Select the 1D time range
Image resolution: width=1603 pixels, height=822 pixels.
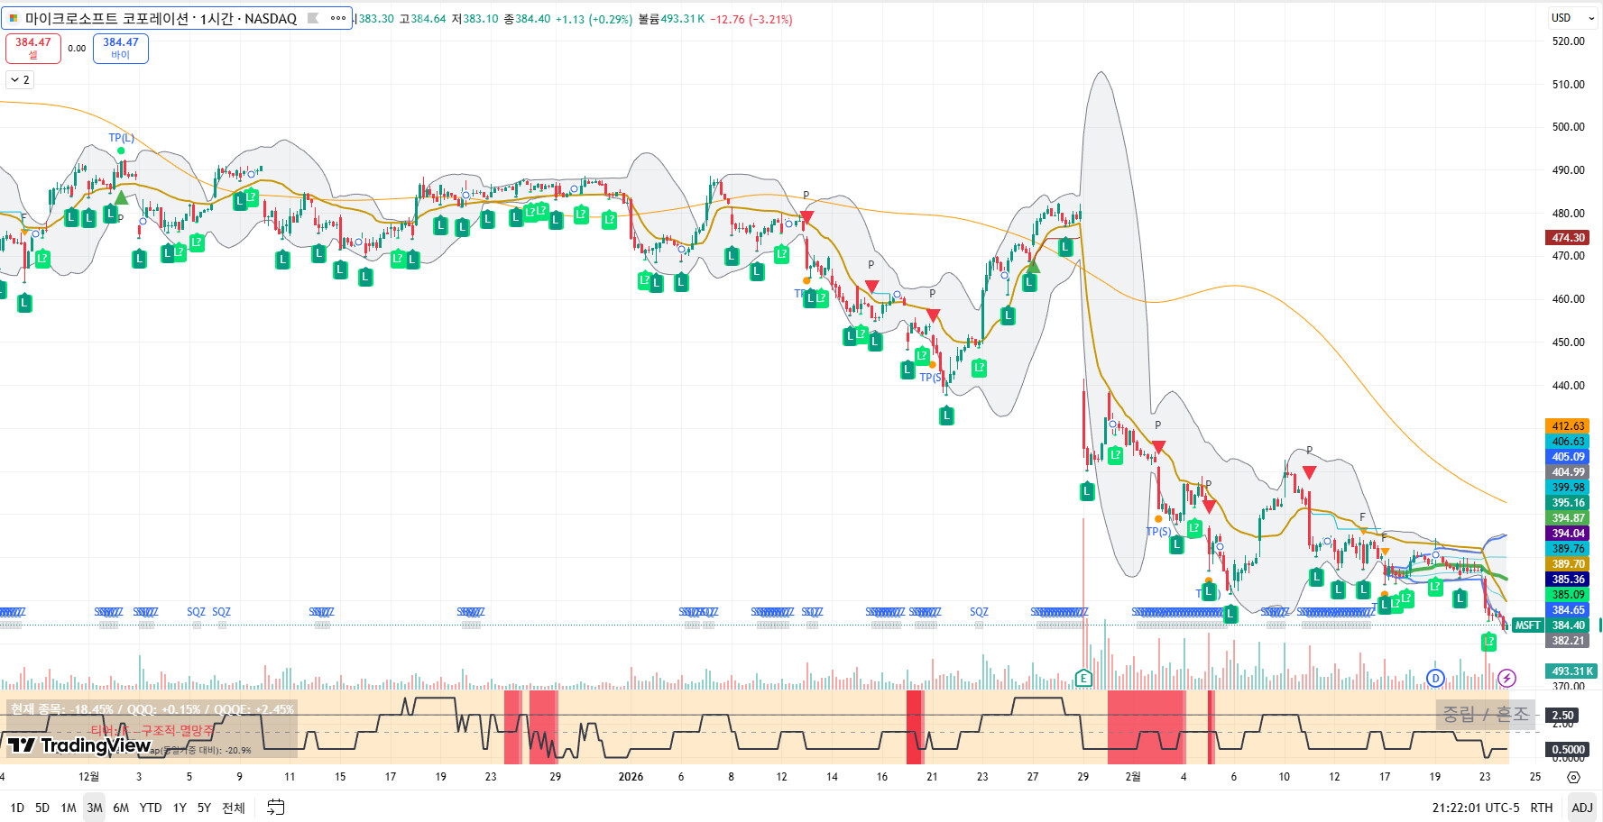[17, 808]
